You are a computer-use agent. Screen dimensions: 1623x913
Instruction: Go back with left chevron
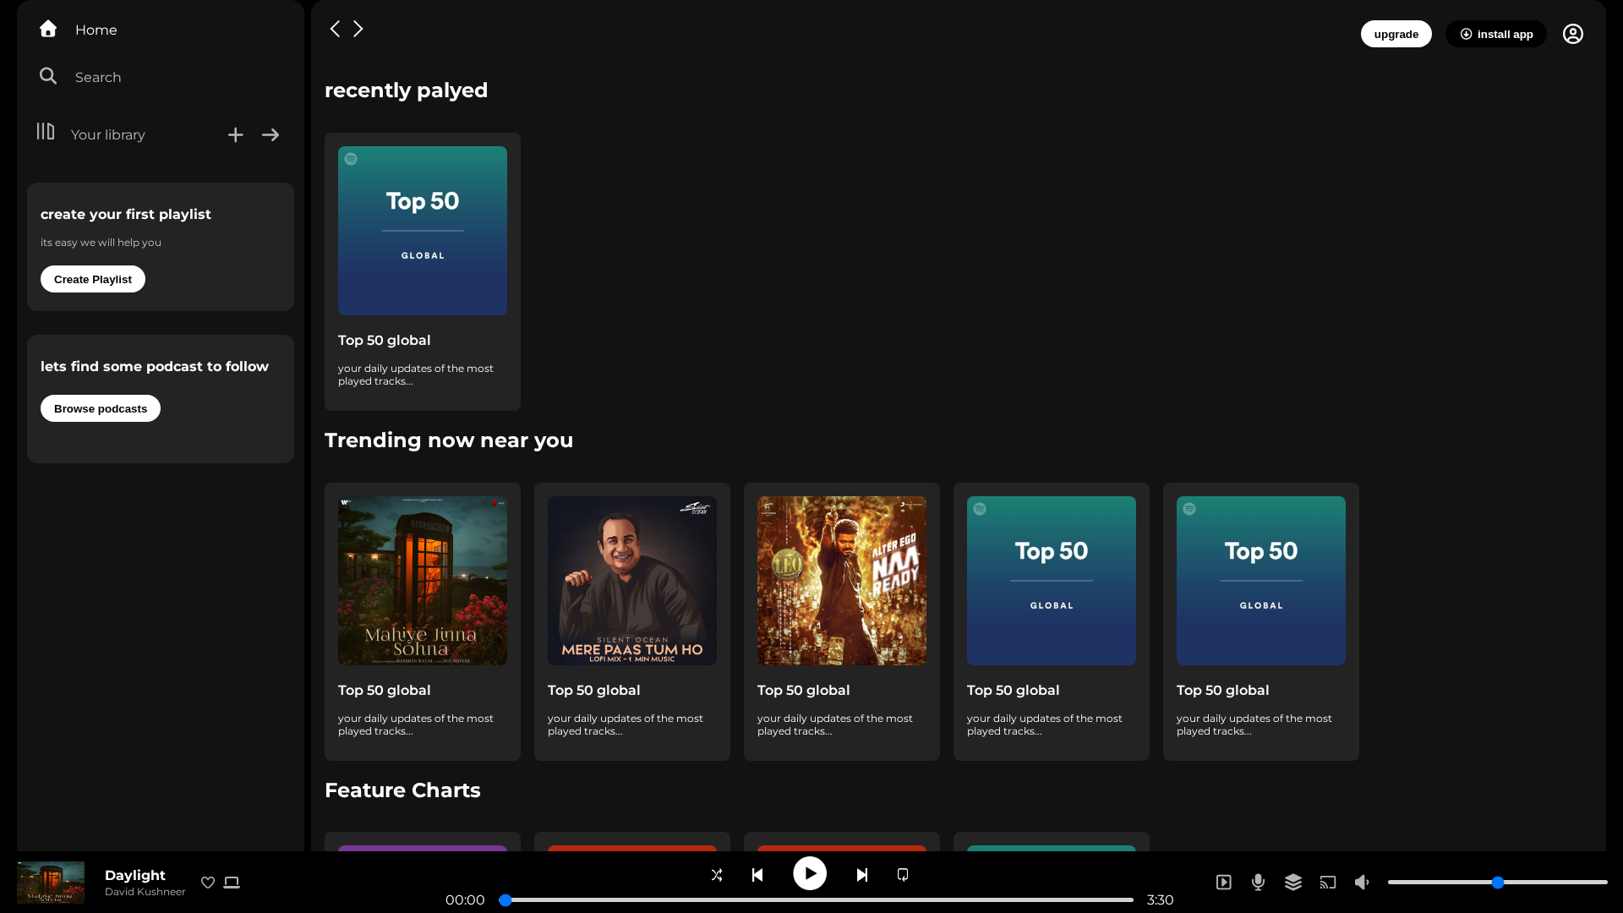point(335,29)
